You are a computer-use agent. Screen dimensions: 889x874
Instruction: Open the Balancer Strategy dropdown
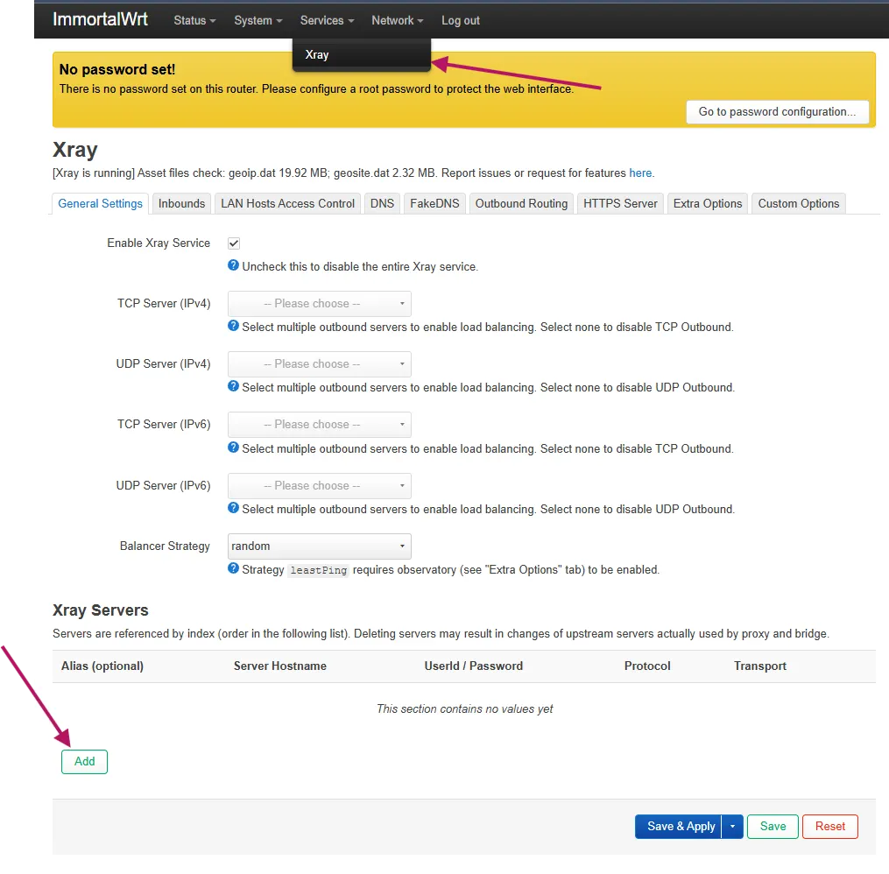(319, 546)
